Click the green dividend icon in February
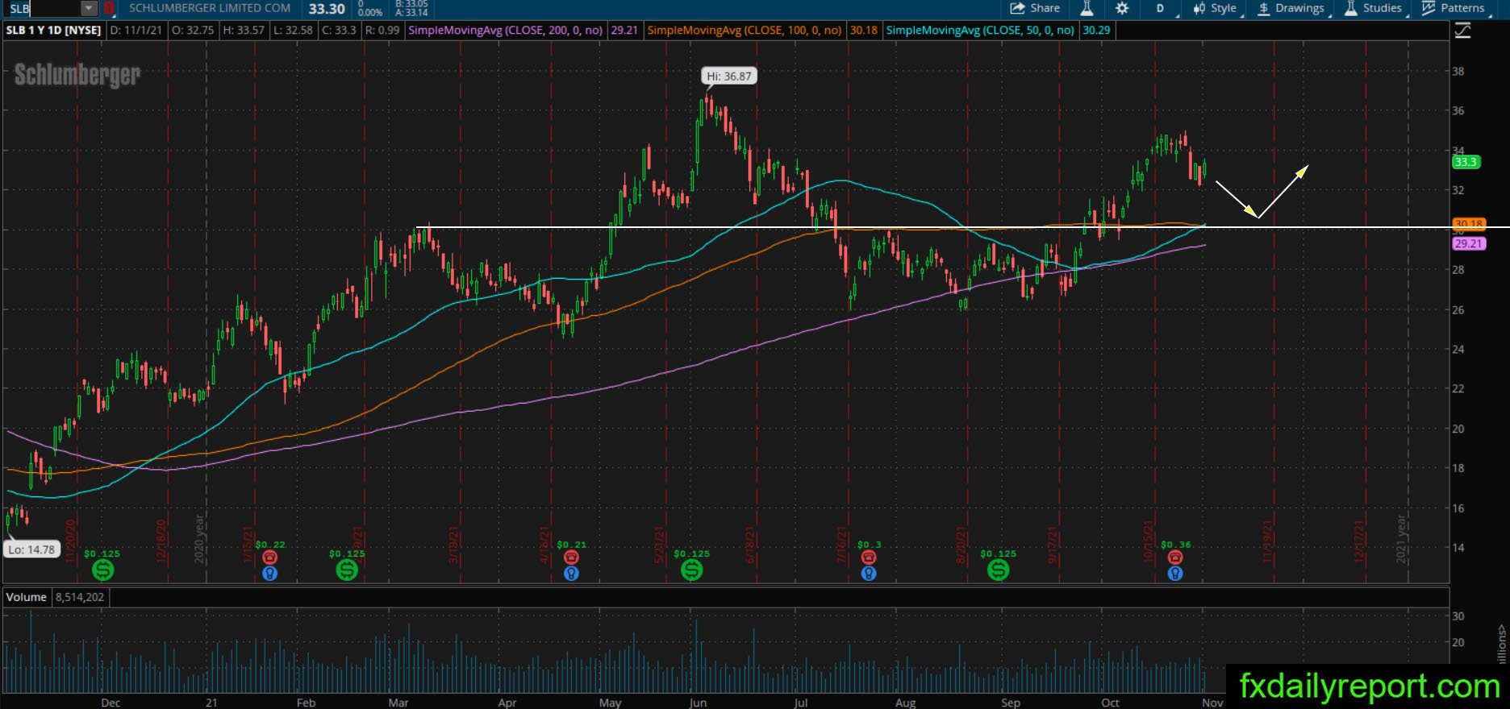This screenshot has height=709, width=1510. coord(347,570)
